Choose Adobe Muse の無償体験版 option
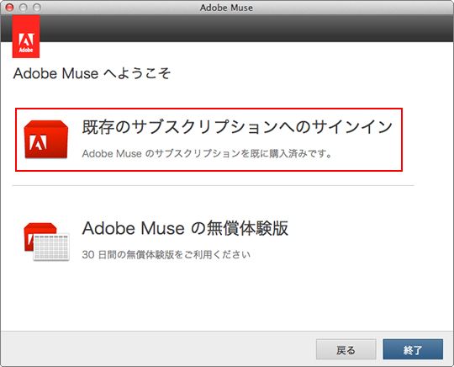 (x=185, y=228)
